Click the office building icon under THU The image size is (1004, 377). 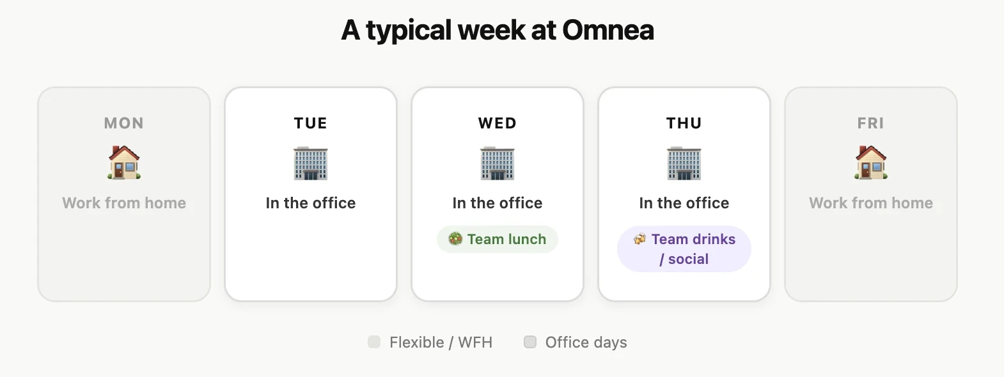pyautogui.click(x=684, y=163)
